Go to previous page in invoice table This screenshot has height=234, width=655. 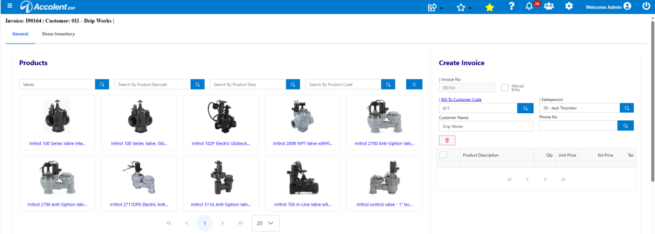pos(527,179)
